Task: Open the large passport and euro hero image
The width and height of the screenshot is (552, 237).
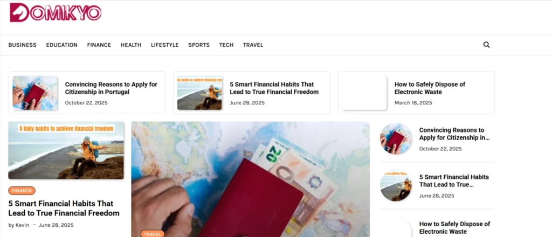Action: pyautogui.click(x=250, y=179)
